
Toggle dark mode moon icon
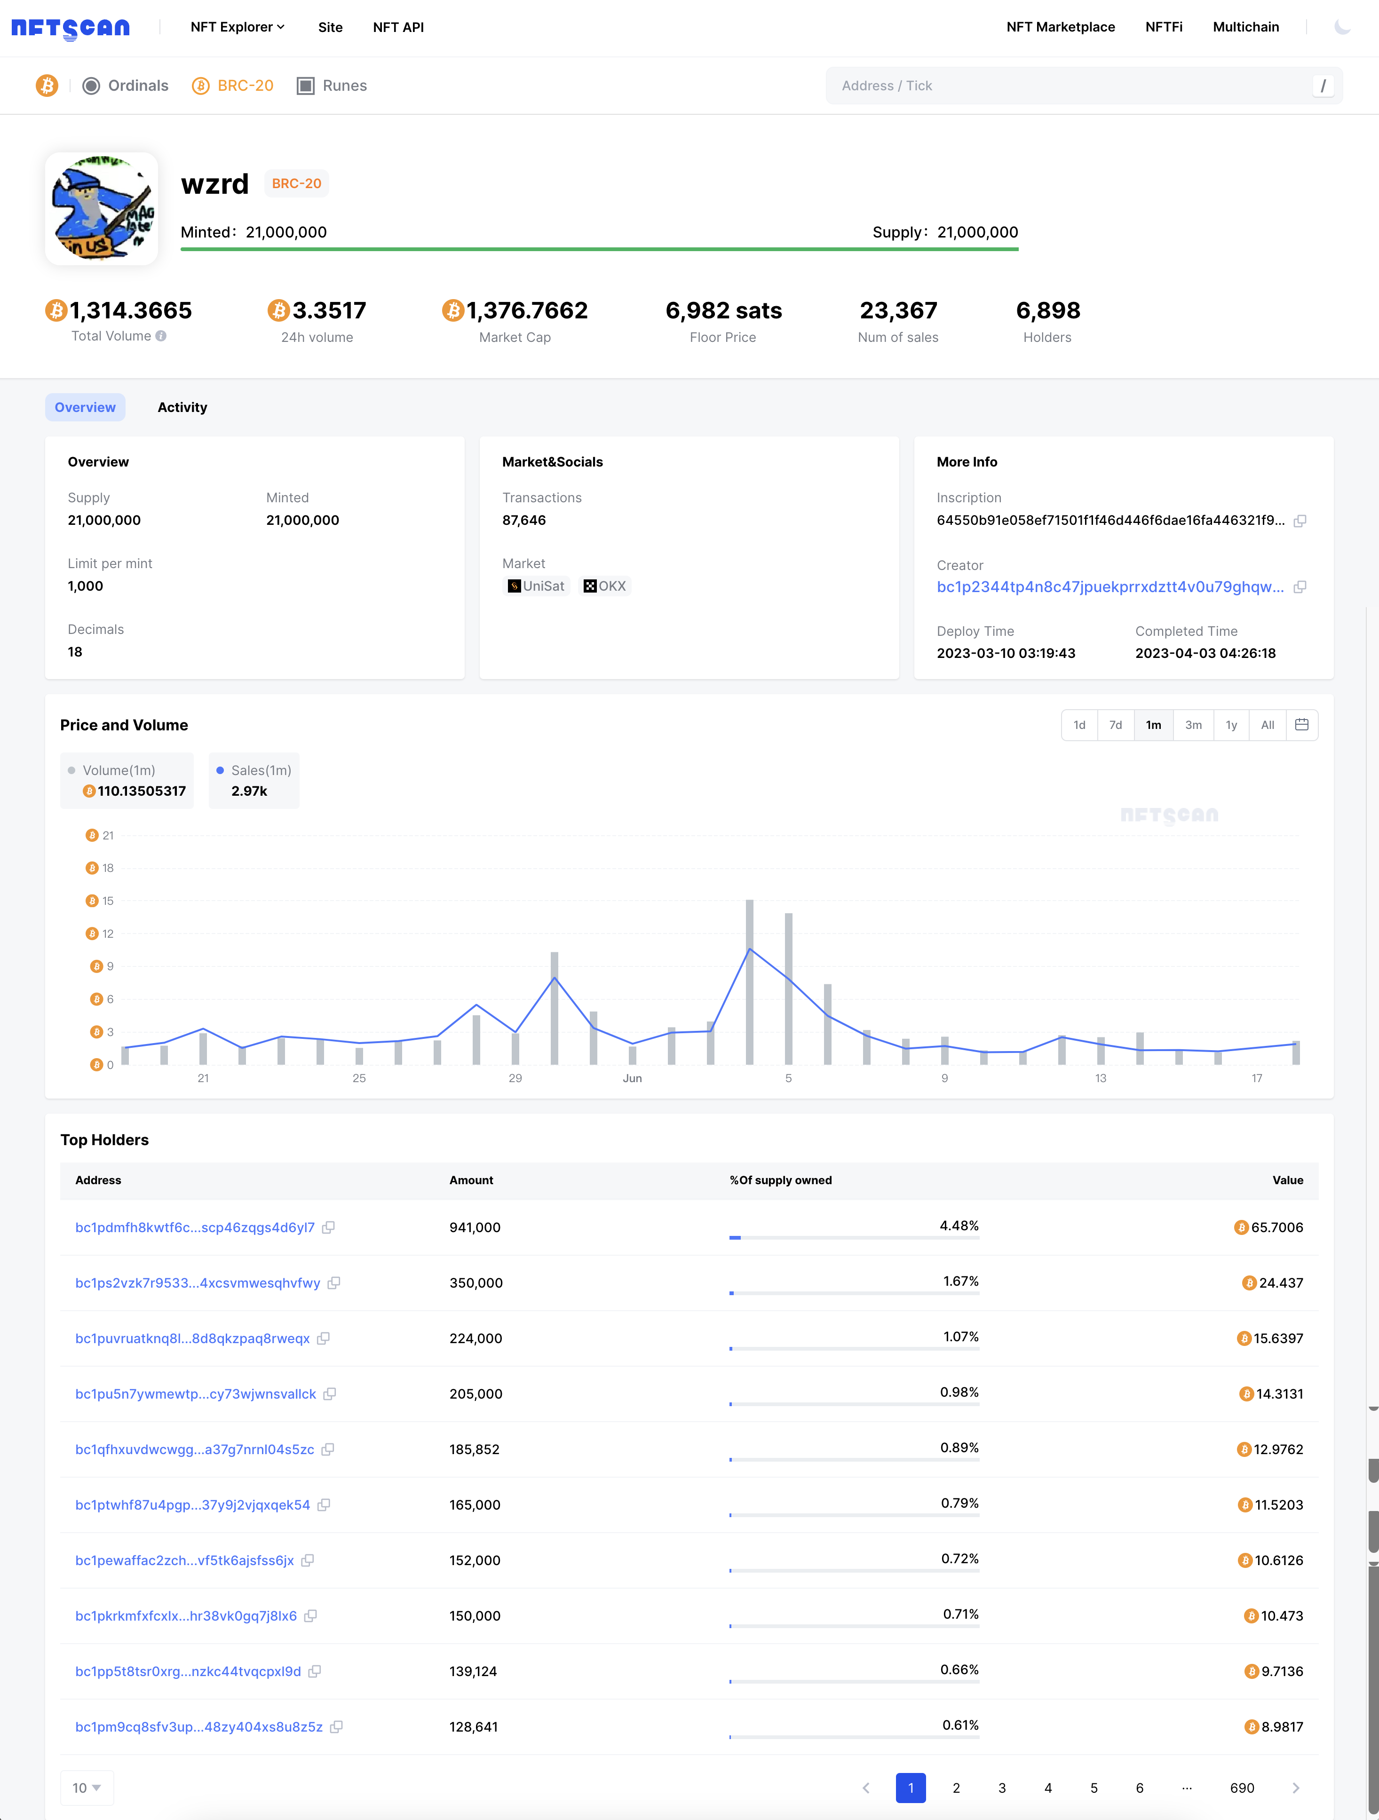1342,27
